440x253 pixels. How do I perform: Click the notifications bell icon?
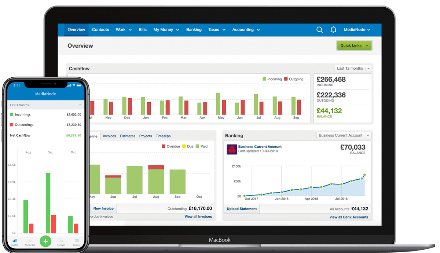tap(333, 30)
